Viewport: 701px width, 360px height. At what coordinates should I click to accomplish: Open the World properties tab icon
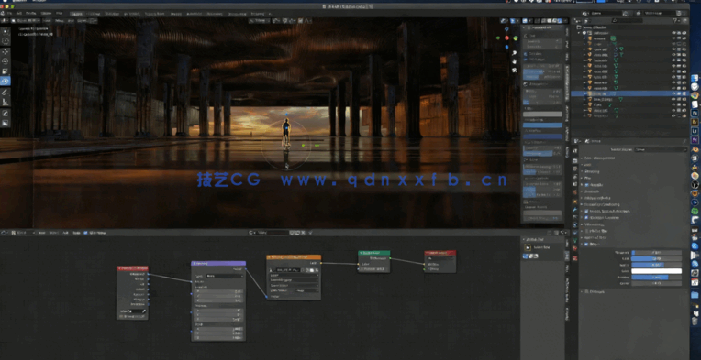[574, 192]
